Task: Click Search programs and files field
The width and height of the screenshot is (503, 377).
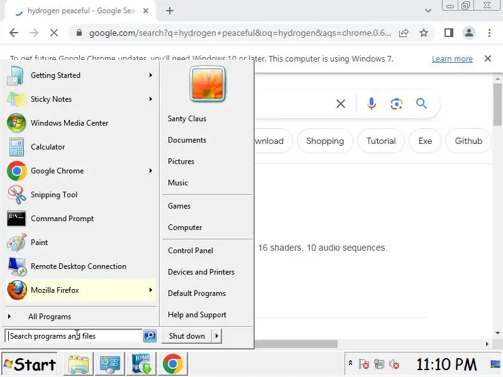Action: 74,336
